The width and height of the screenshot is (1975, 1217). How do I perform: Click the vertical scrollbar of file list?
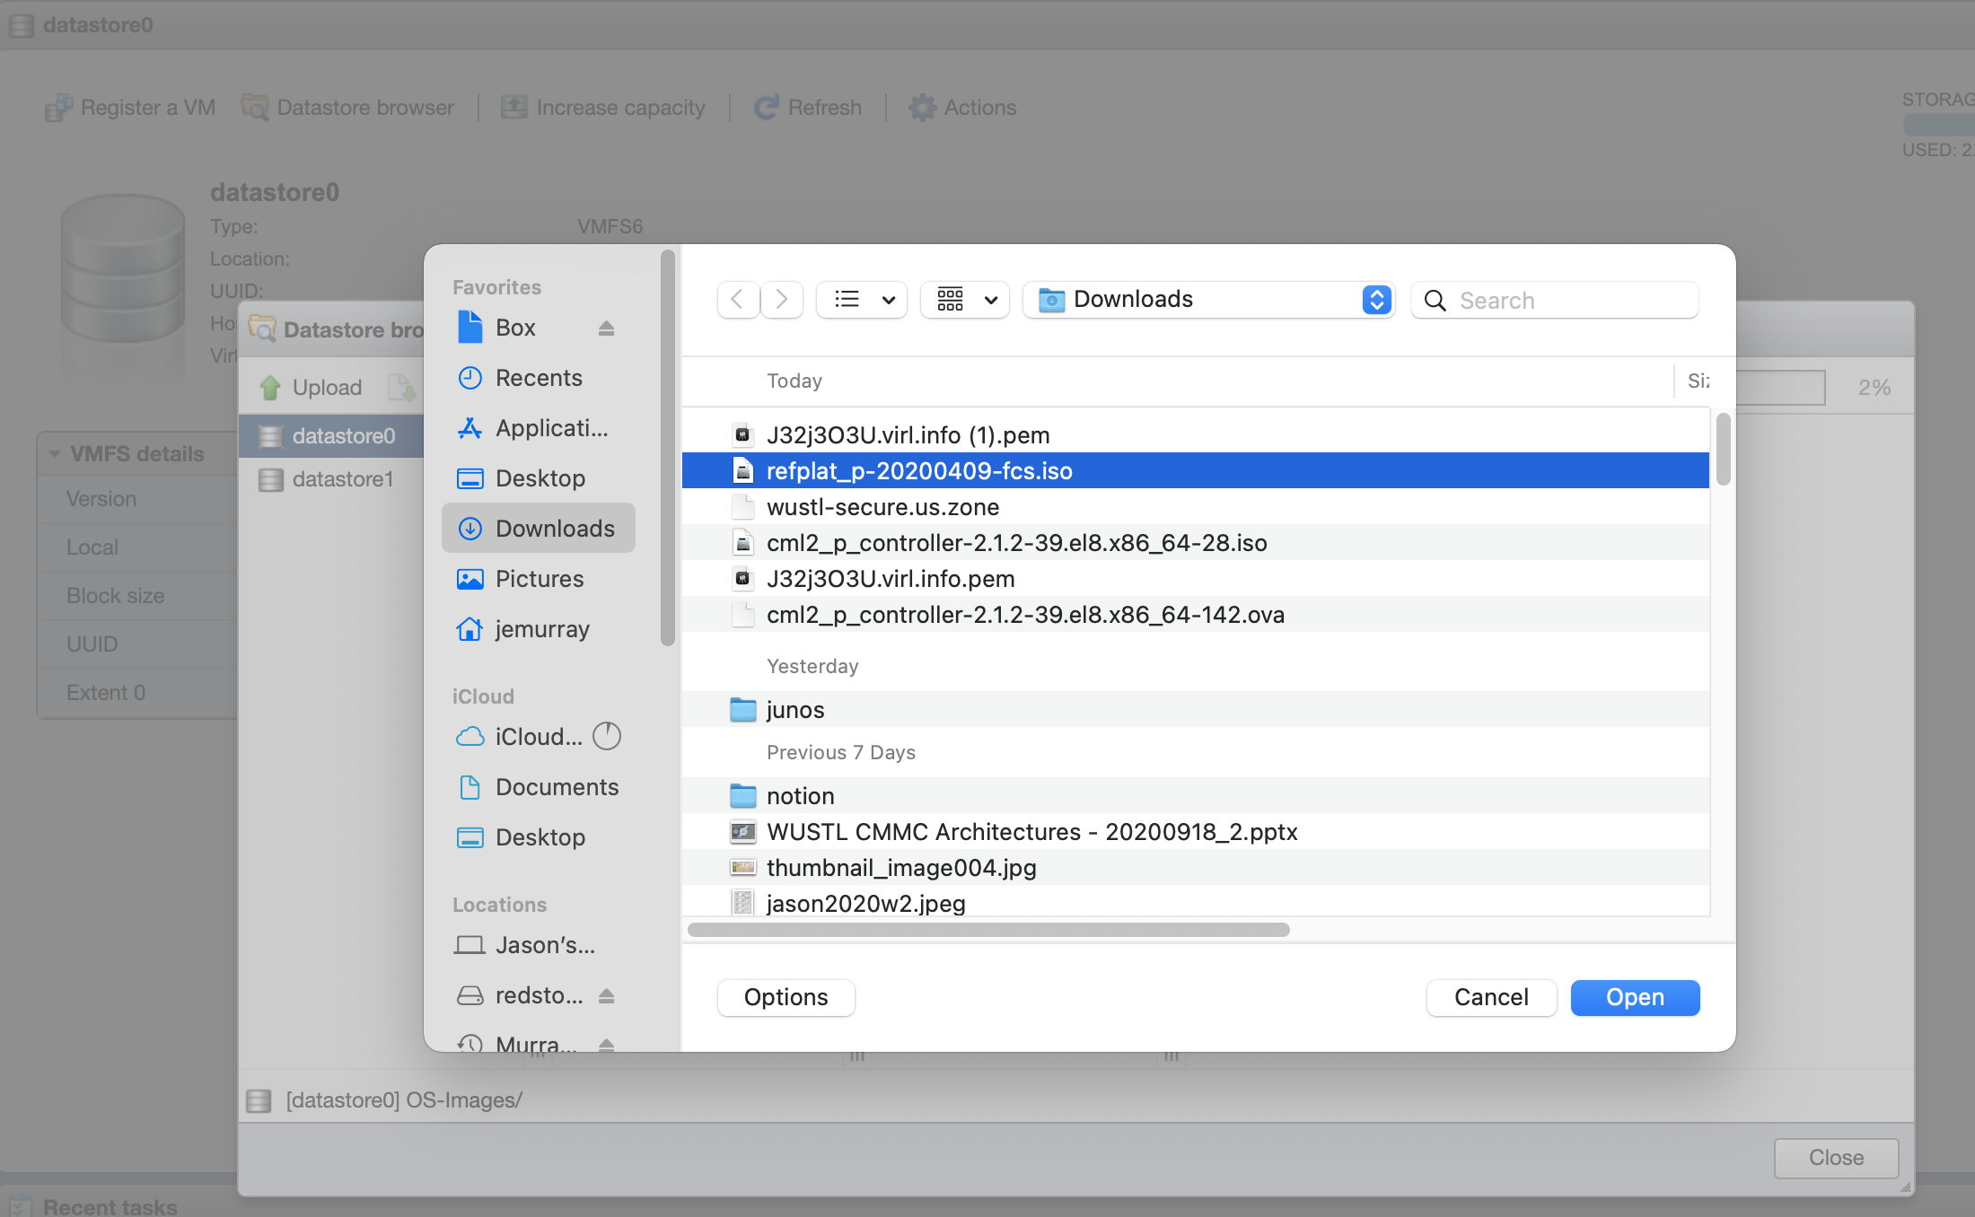[1723, 449]
